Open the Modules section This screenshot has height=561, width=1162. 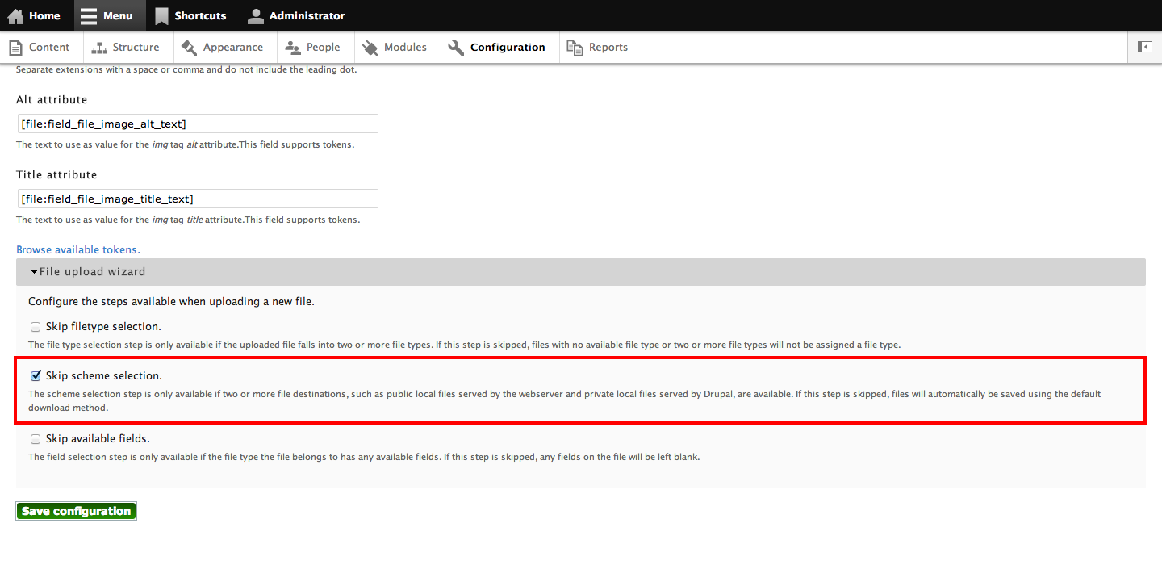370,47
